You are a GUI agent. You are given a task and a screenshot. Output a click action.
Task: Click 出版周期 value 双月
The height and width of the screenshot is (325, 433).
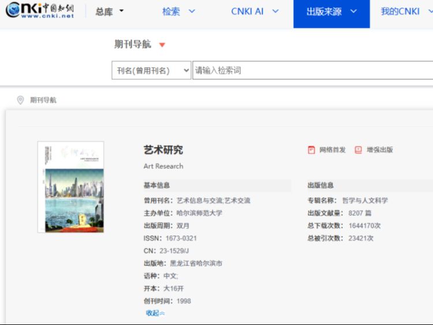pos(183,226)
